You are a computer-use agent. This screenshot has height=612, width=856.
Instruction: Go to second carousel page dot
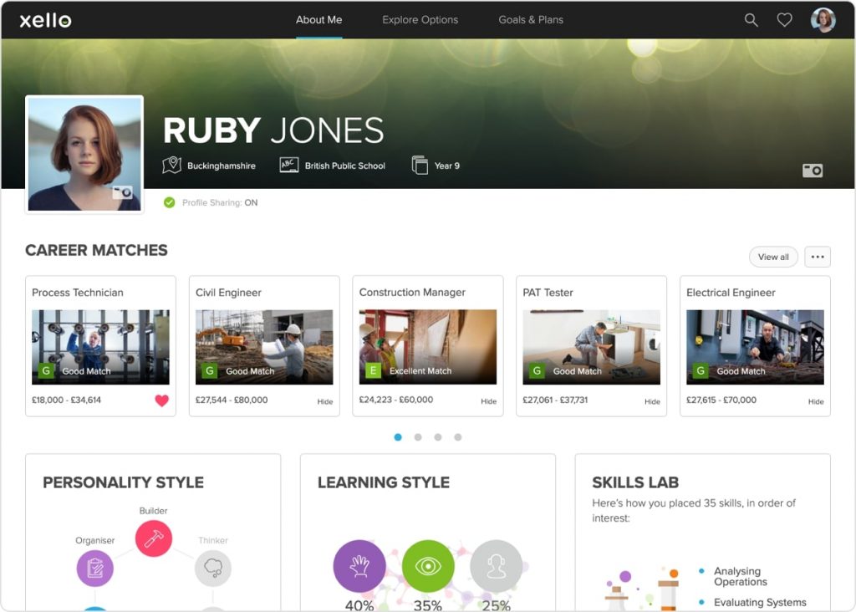coord(418,437)
